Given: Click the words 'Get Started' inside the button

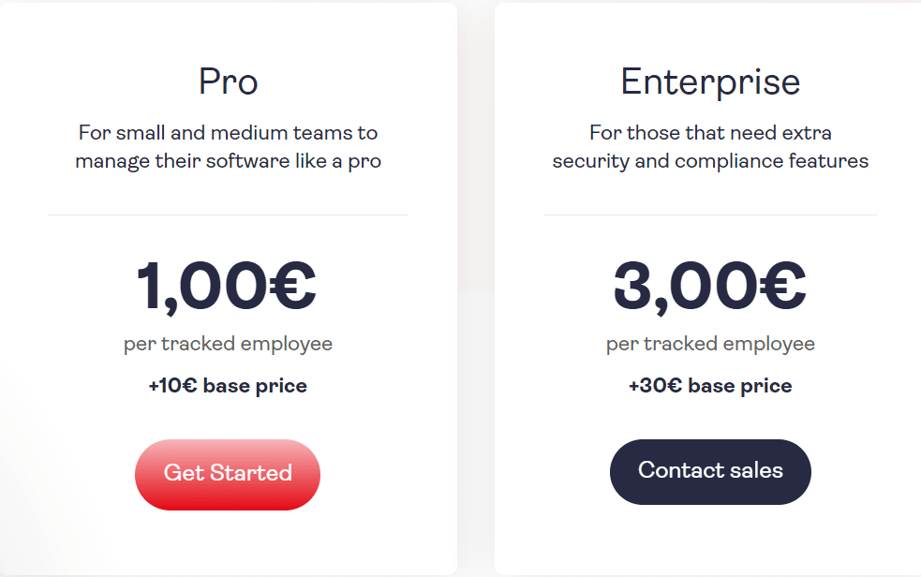Looking at the screenshot, I should [x=227, y=474].
